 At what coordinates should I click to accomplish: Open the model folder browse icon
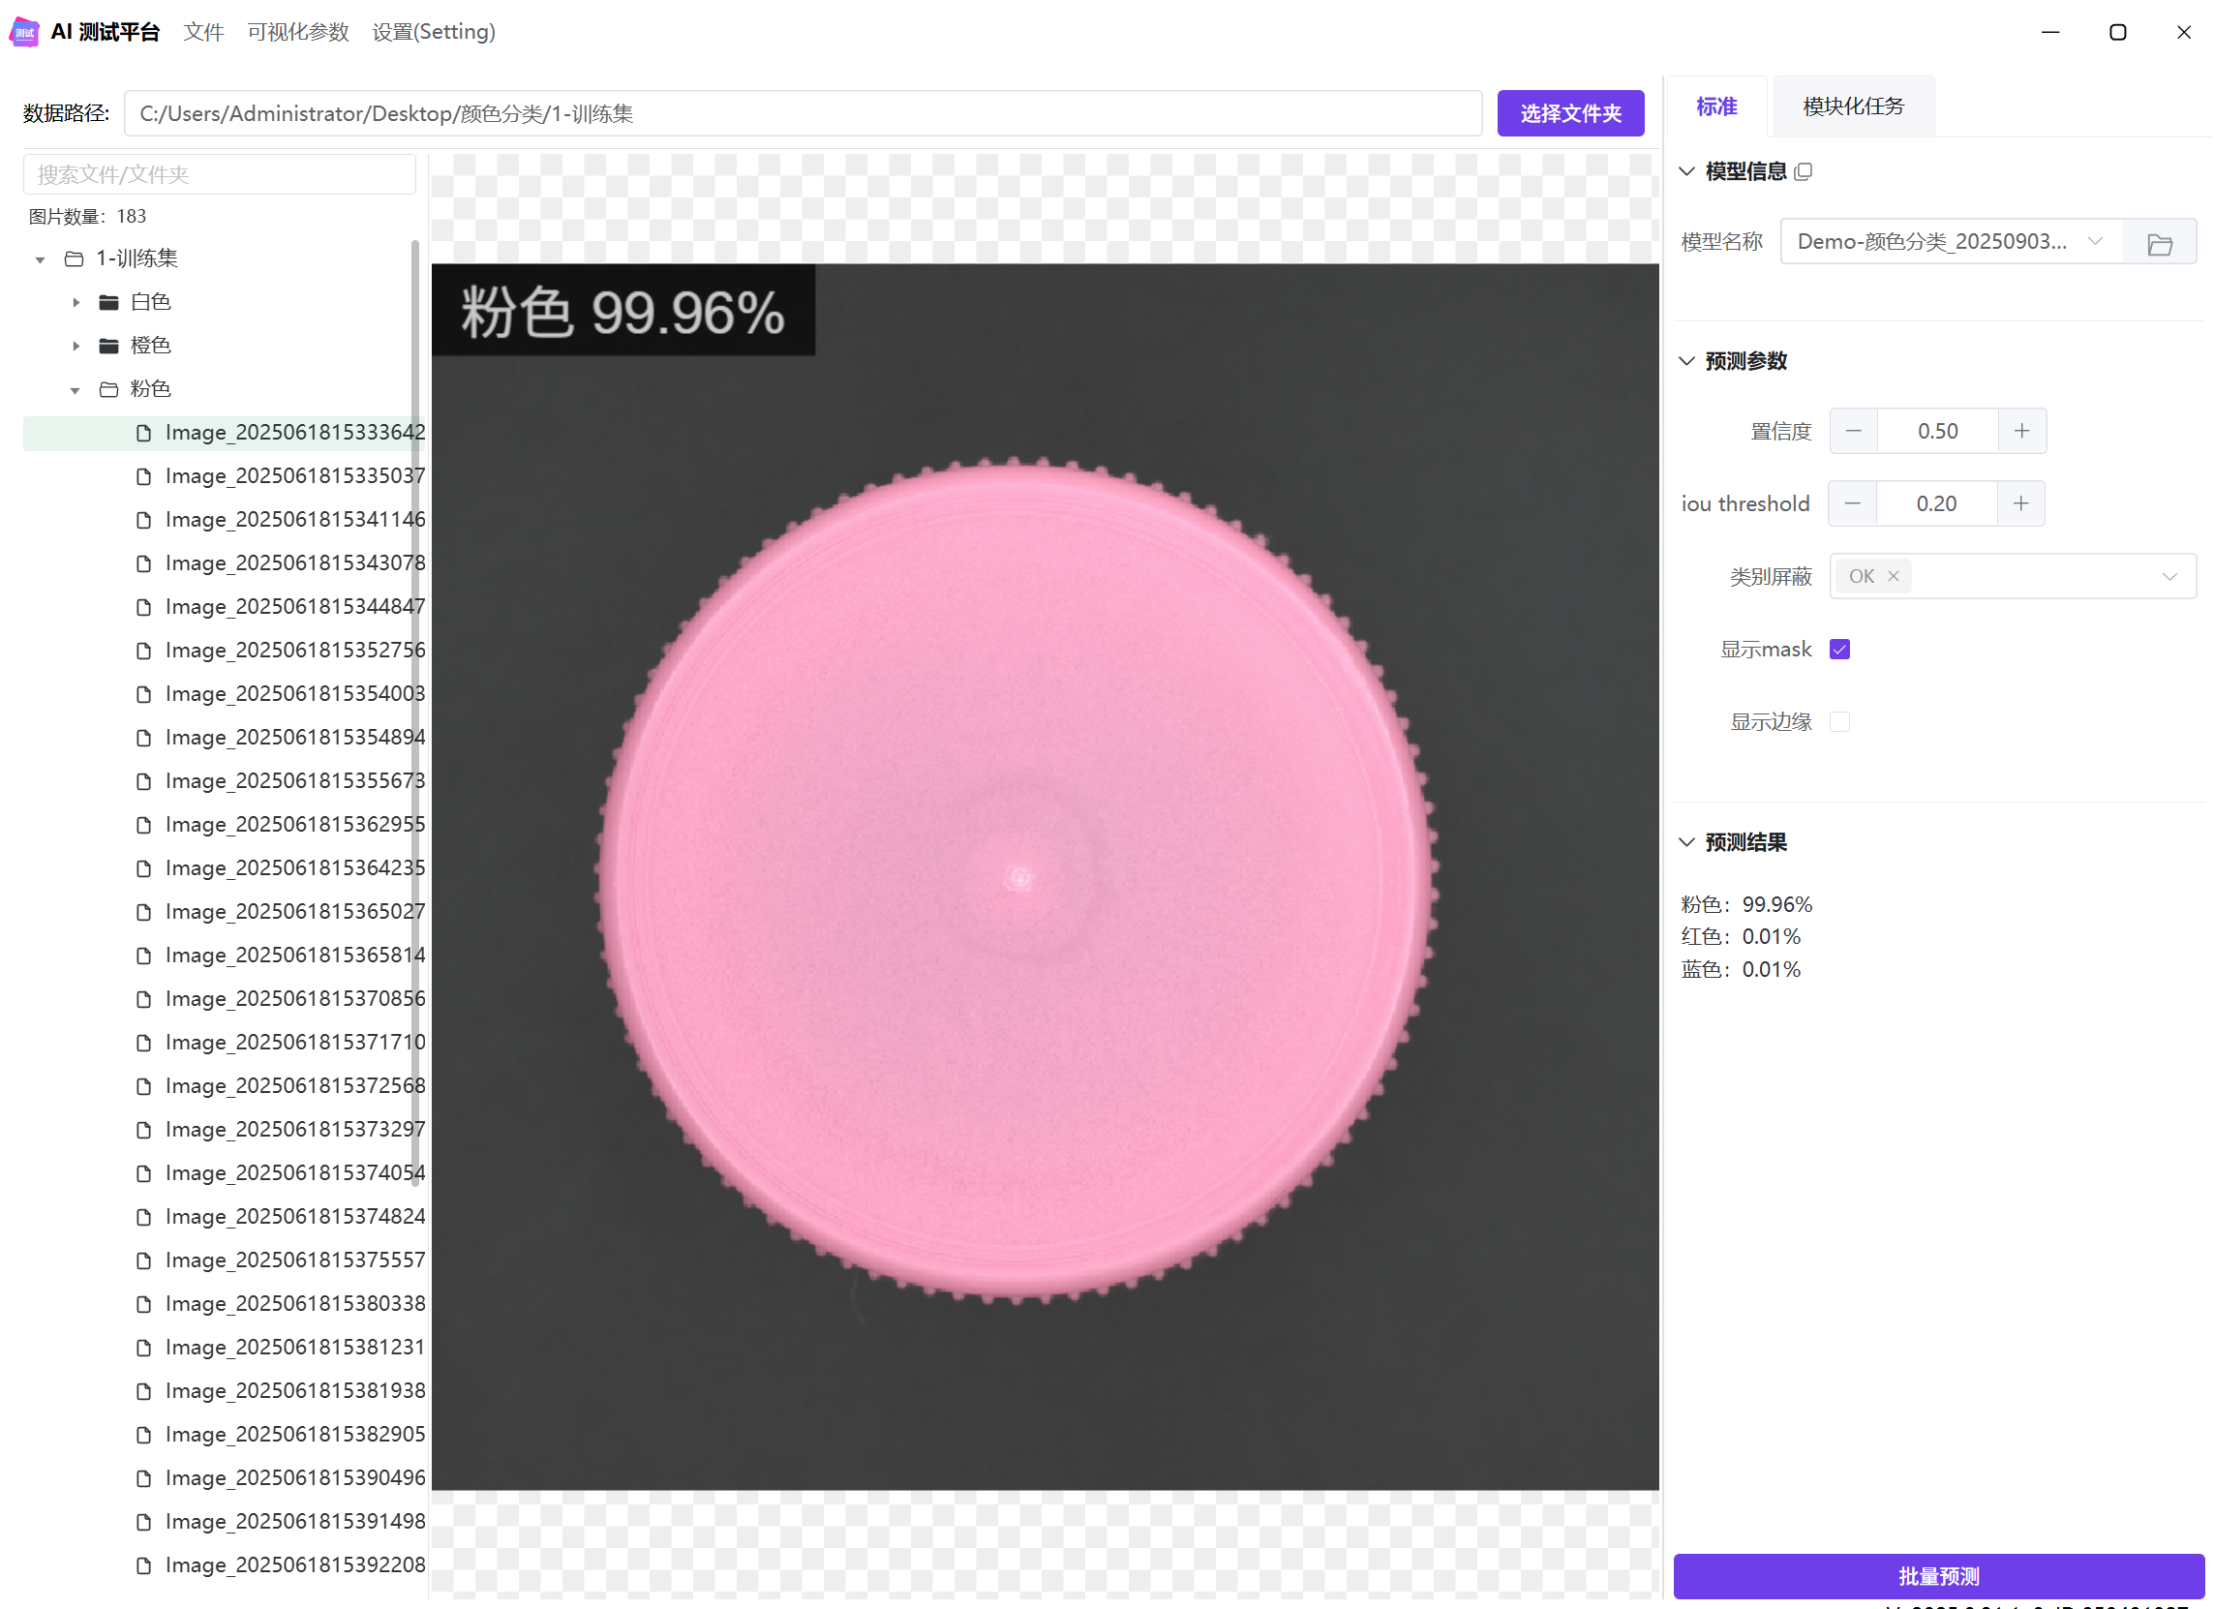2160,242
